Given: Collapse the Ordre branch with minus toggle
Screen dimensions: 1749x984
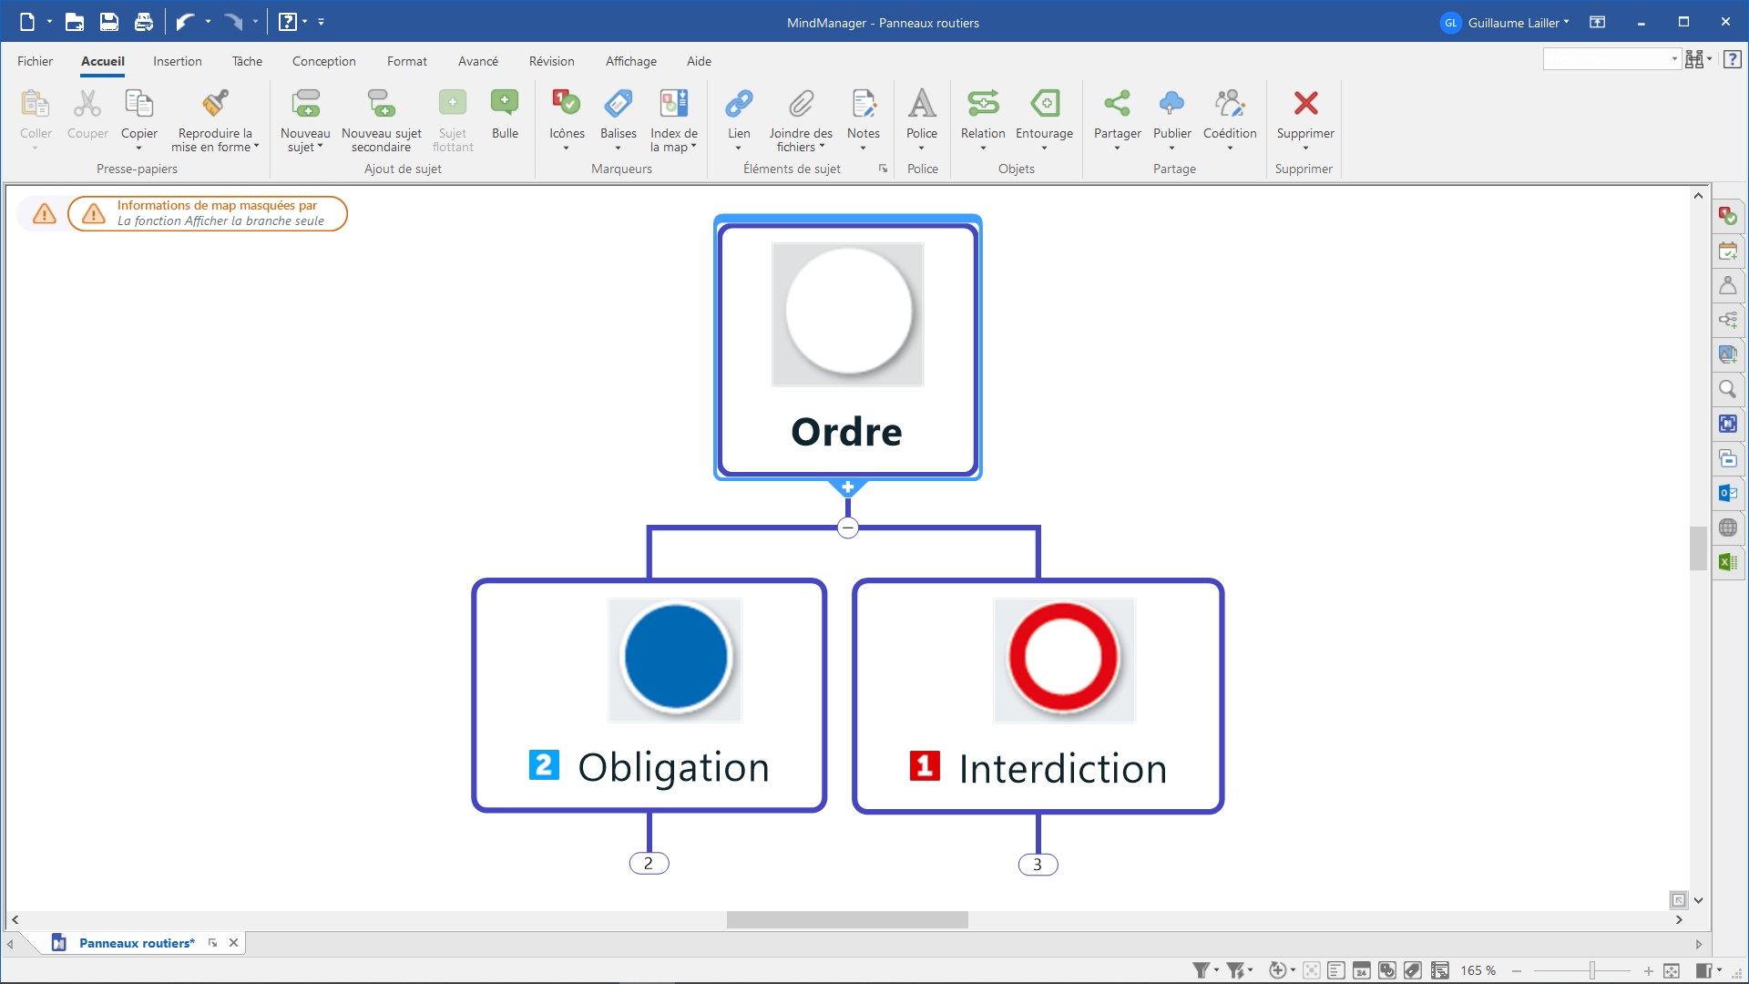Looking at the screenshot, I should (848, 528).
